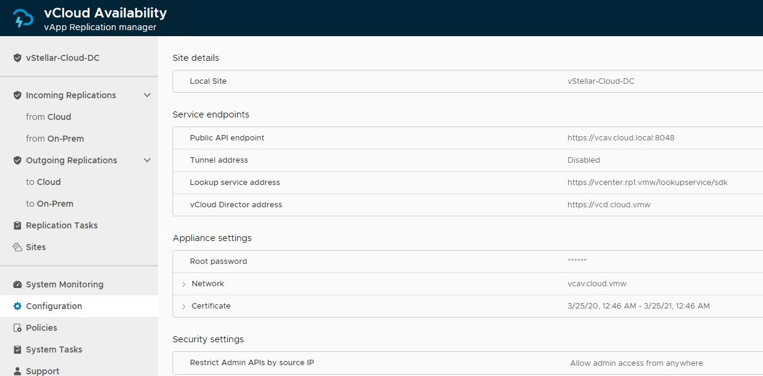763x376 pixels.
Task: Click the vcenter.rp1.vmw lookupservice URL value
Action: pyautogui.click(x=647, y=183)
